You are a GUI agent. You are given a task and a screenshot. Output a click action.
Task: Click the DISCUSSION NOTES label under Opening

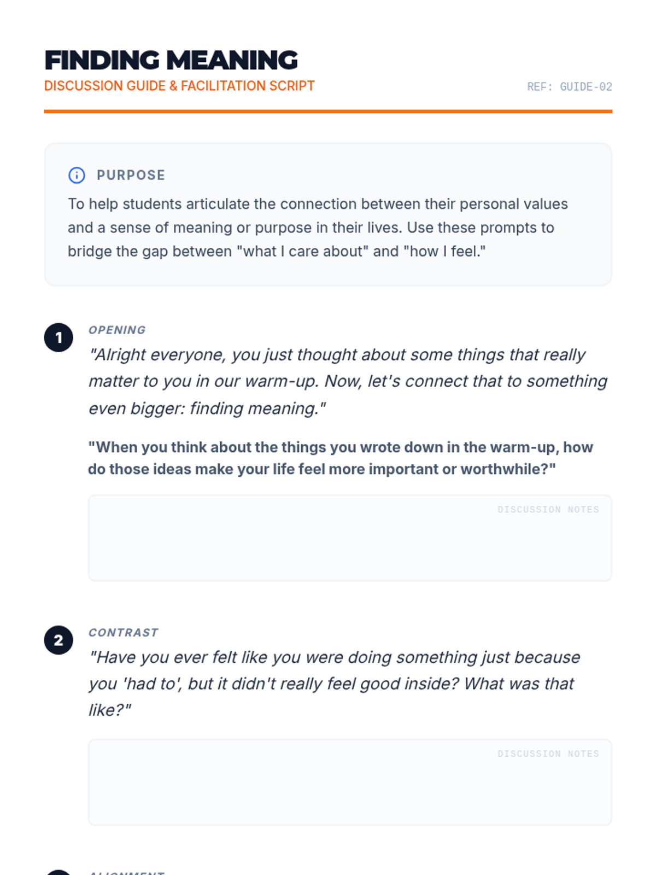548,510
